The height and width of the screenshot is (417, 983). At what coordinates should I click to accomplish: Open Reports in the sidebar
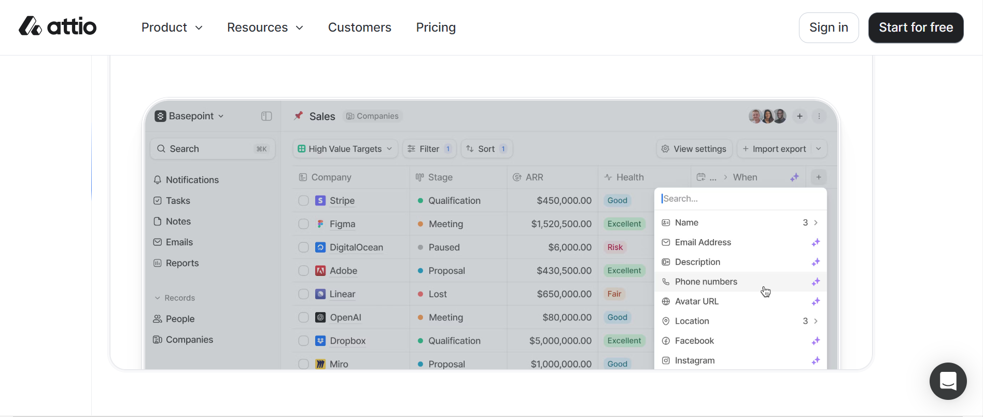click(176, 263)
